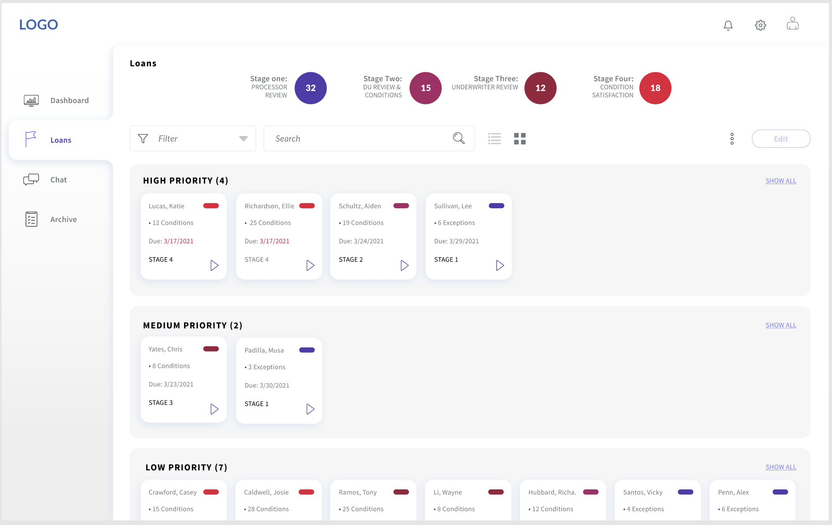832x525 pixels.
Task: Click "Due: 3/23/2021" on Yates card
Action: (171, 385)
